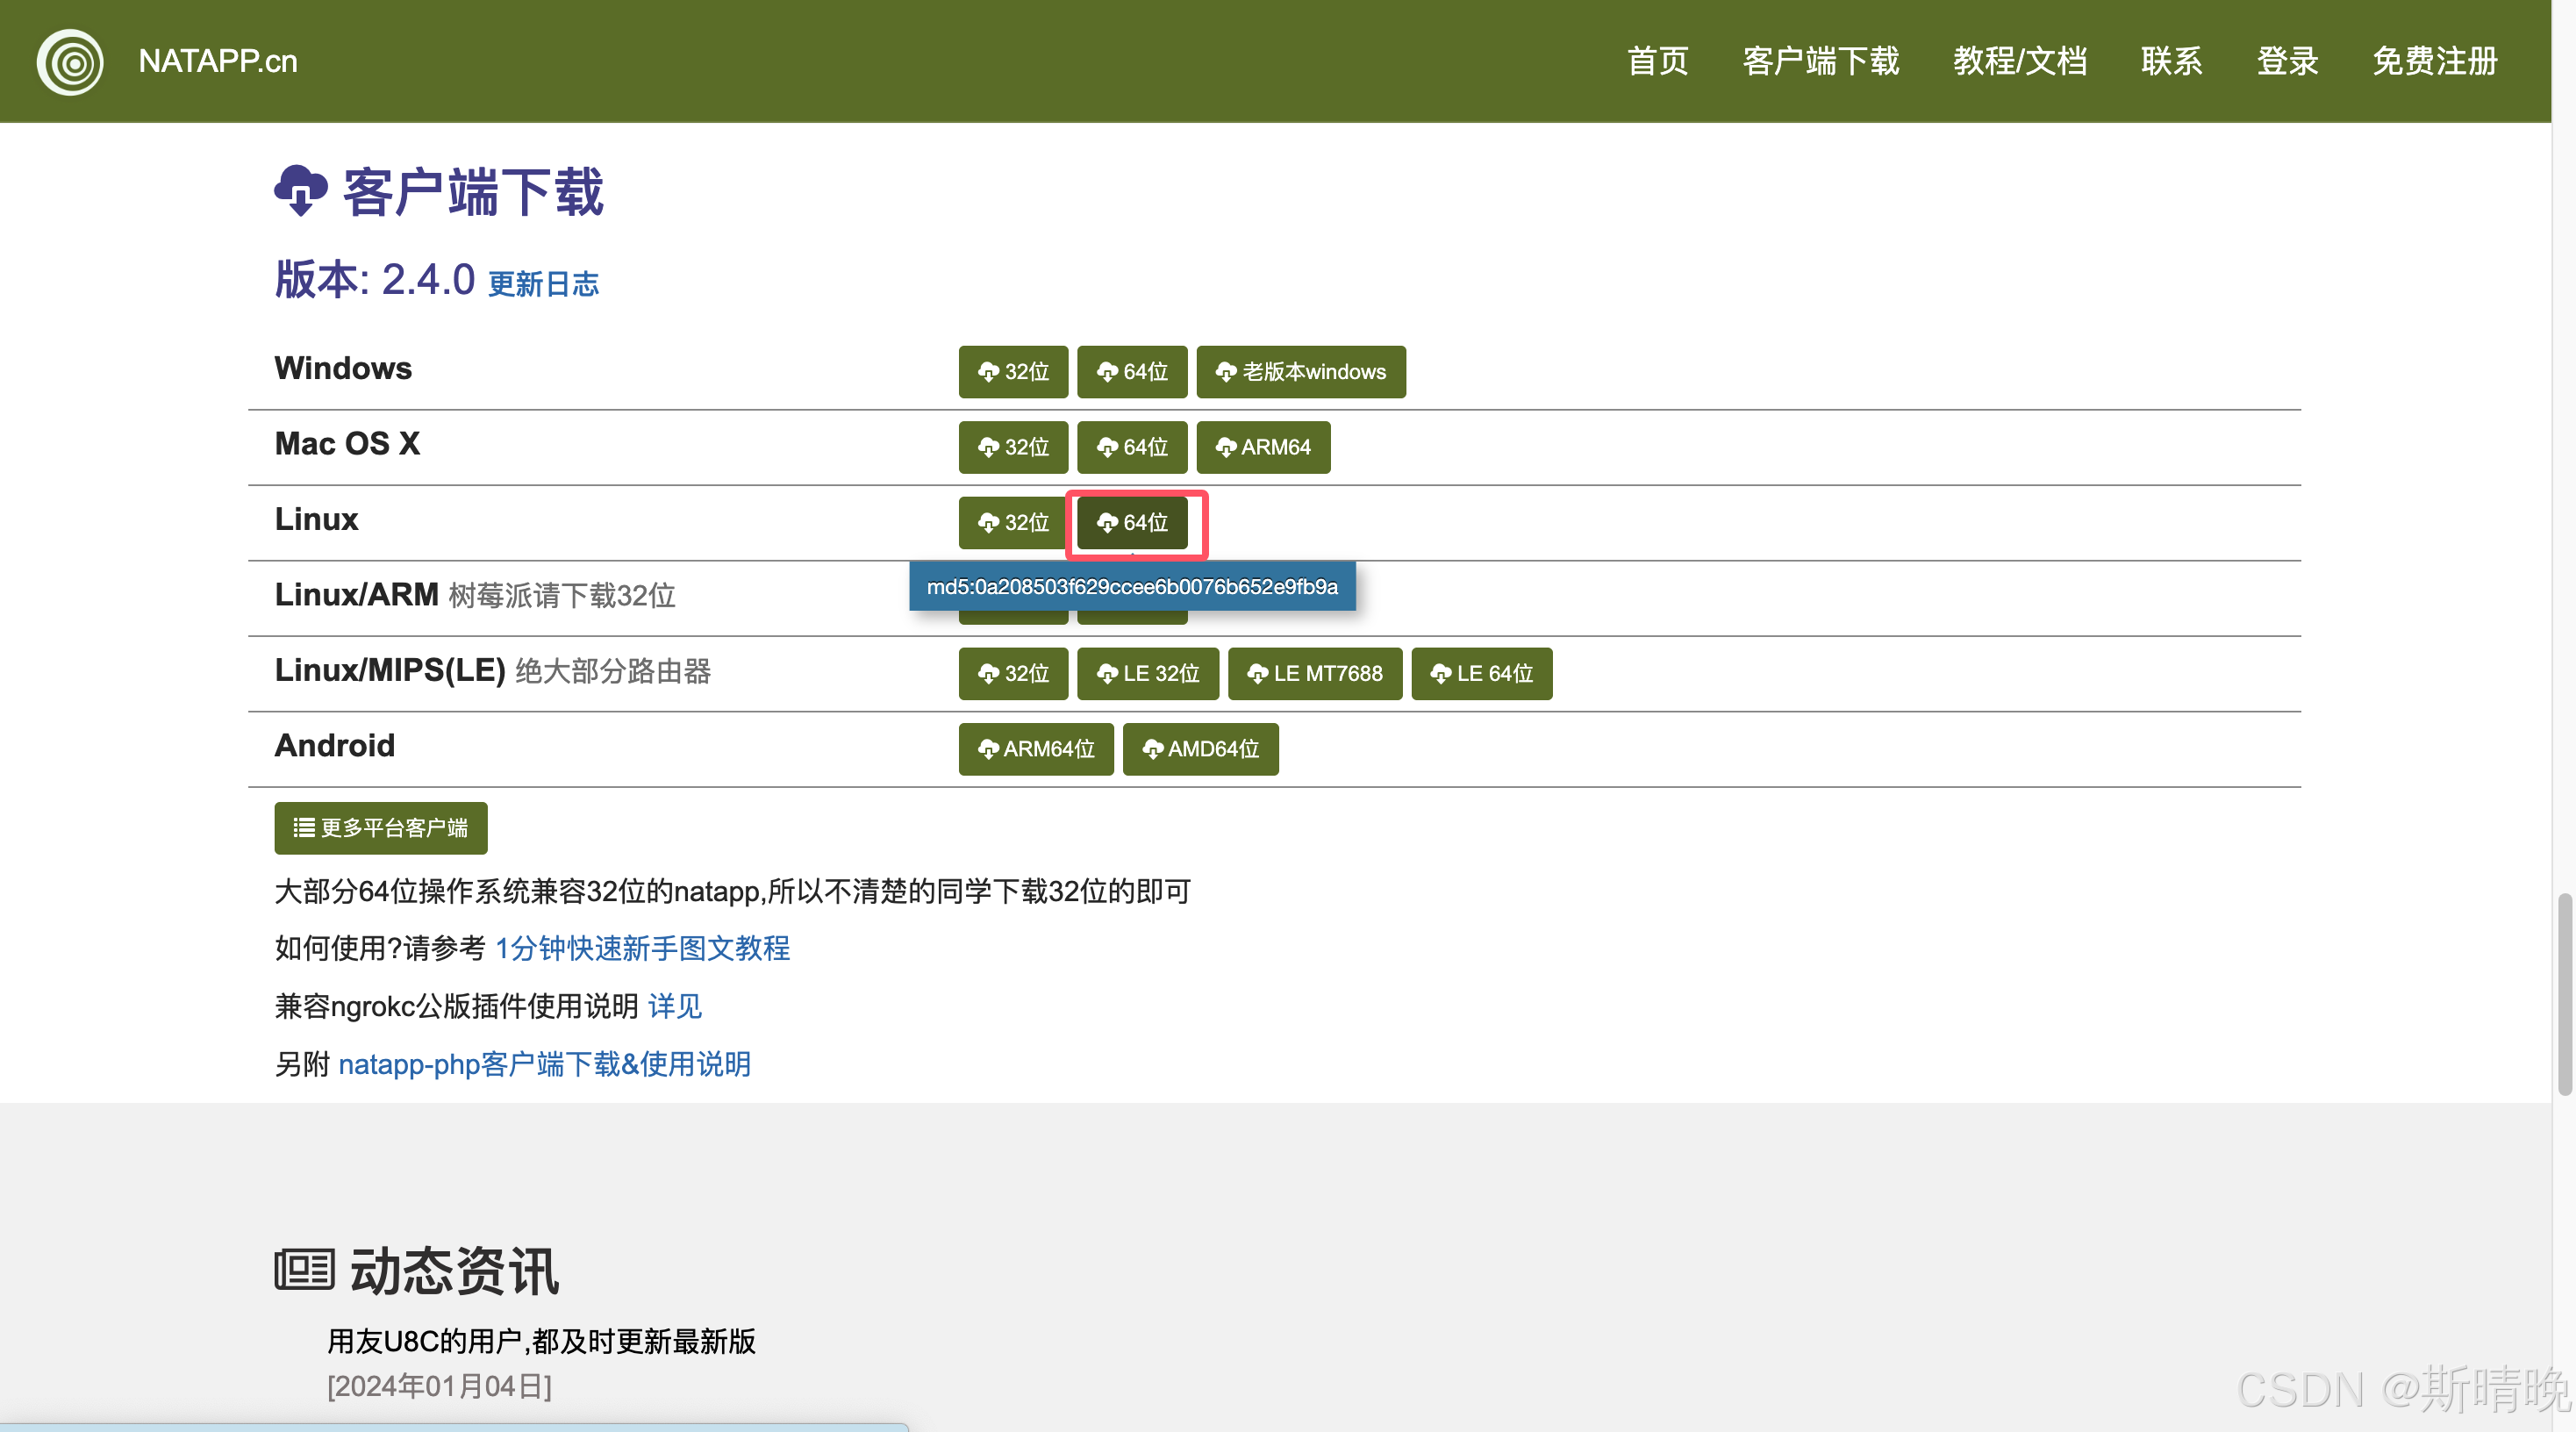Download 老版本windows client
This screenshot has height=1432, width=2576.
(x=1300, y=372)
